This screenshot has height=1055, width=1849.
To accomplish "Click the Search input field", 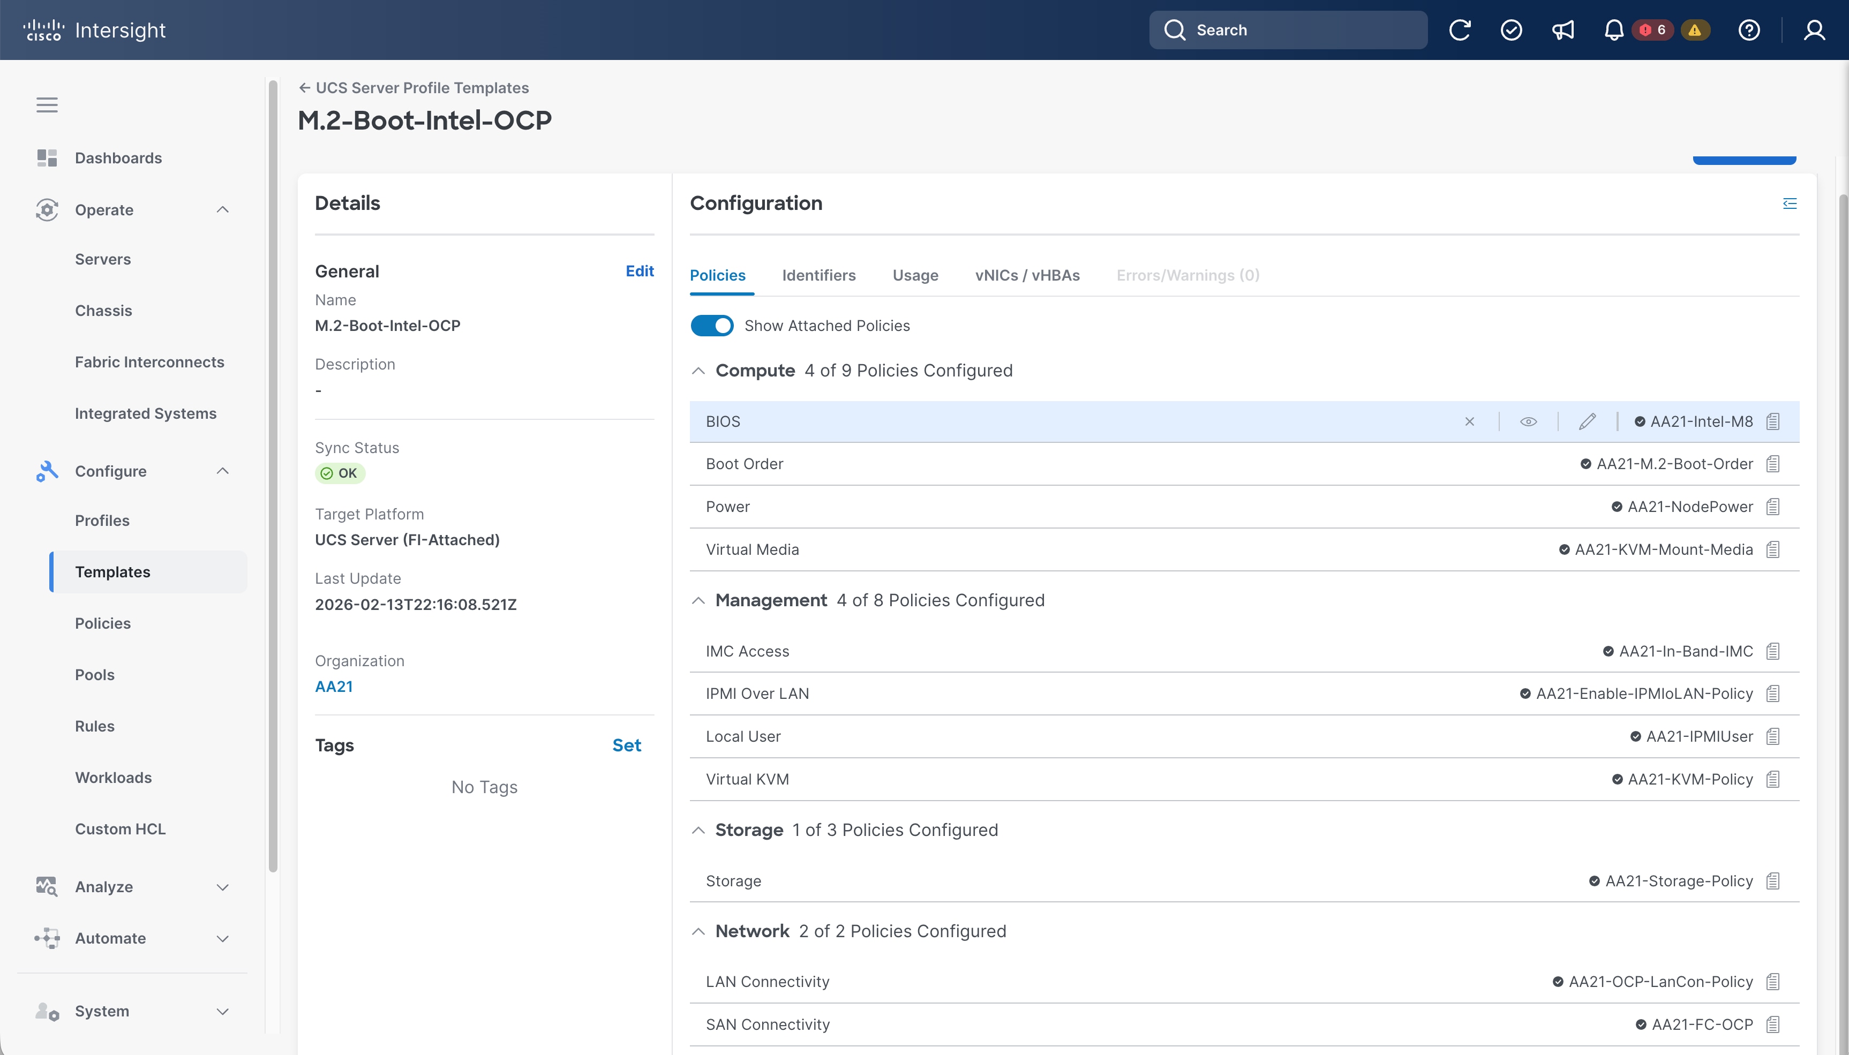I will (x=1288, y=29).
